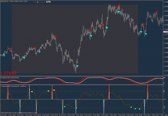The image size is (168, 116).
Task: Select the leftmost cyan up arrow on the price chart
Action: point(4,55)
